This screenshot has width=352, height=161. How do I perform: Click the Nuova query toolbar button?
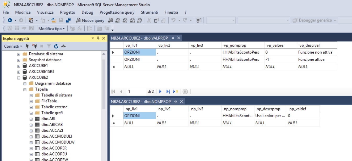click(90, 20)
